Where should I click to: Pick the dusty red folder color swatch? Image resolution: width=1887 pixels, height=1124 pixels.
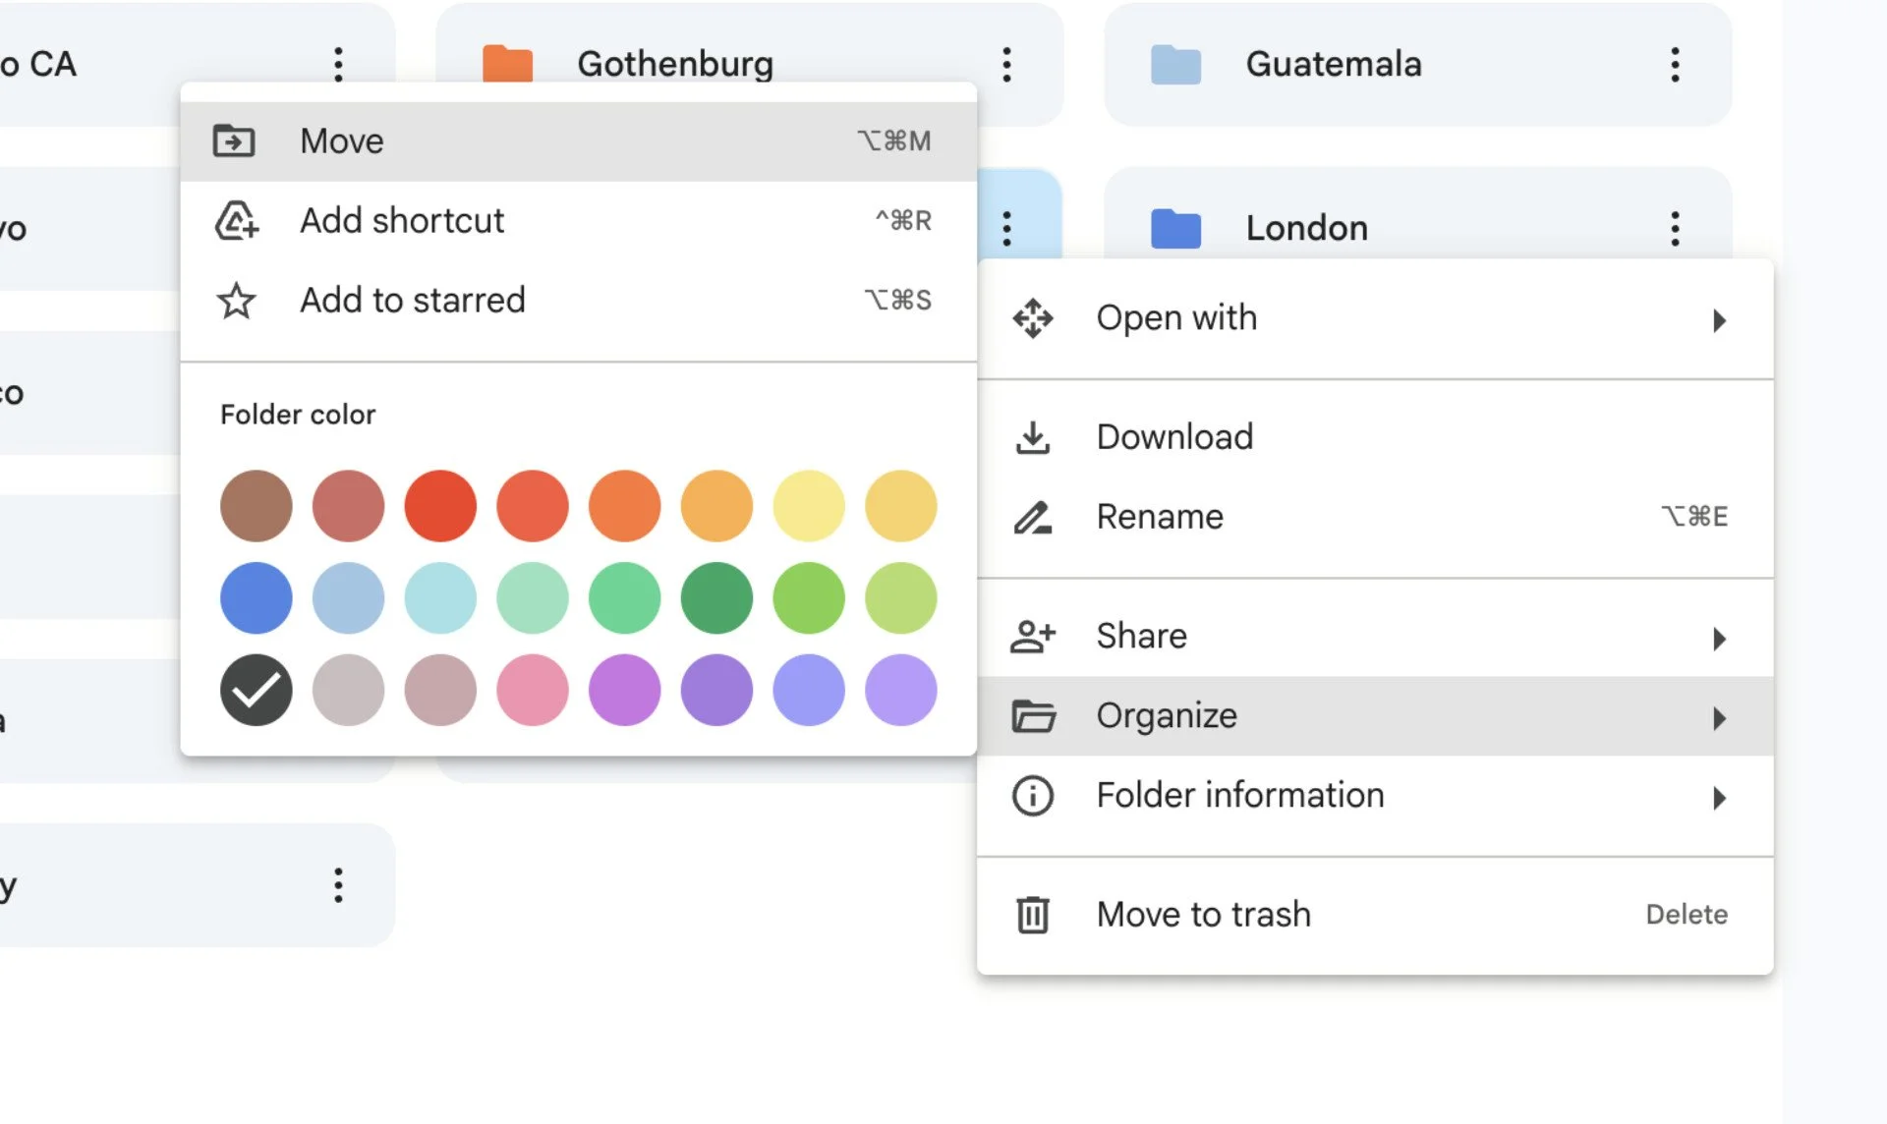point(348,506)
